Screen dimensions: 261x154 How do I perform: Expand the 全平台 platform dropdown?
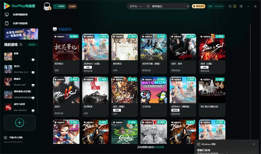click(x=135, y=6)
